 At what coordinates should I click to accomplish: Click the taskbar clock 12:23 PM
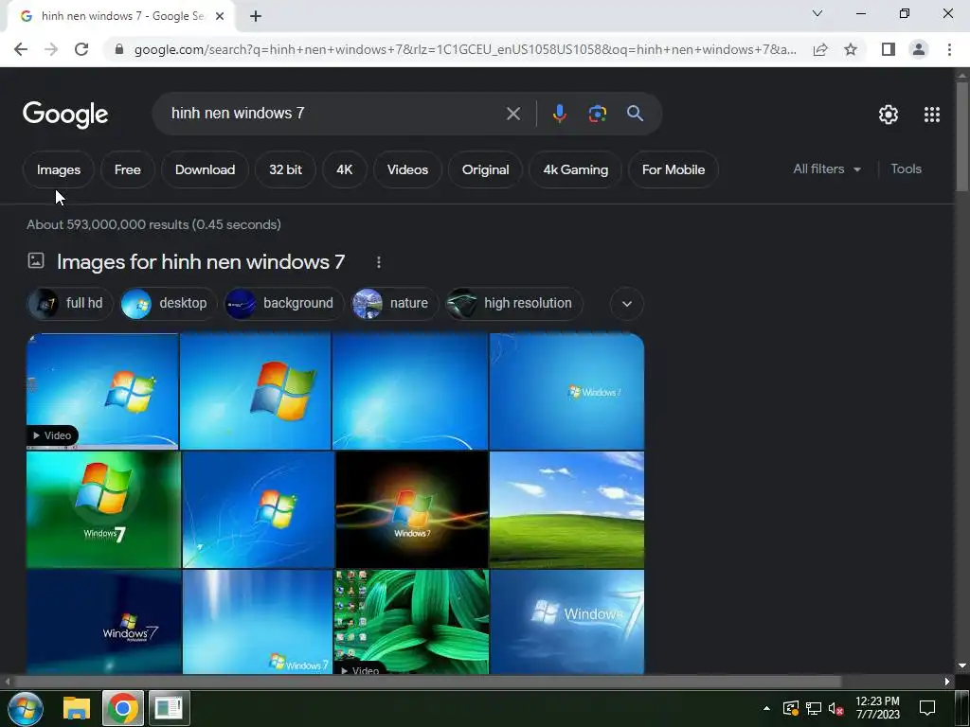click(x=877, y=708)
